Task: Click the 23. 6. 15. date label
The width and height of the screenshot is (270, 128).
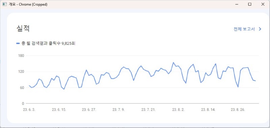Action: [59, 110]
